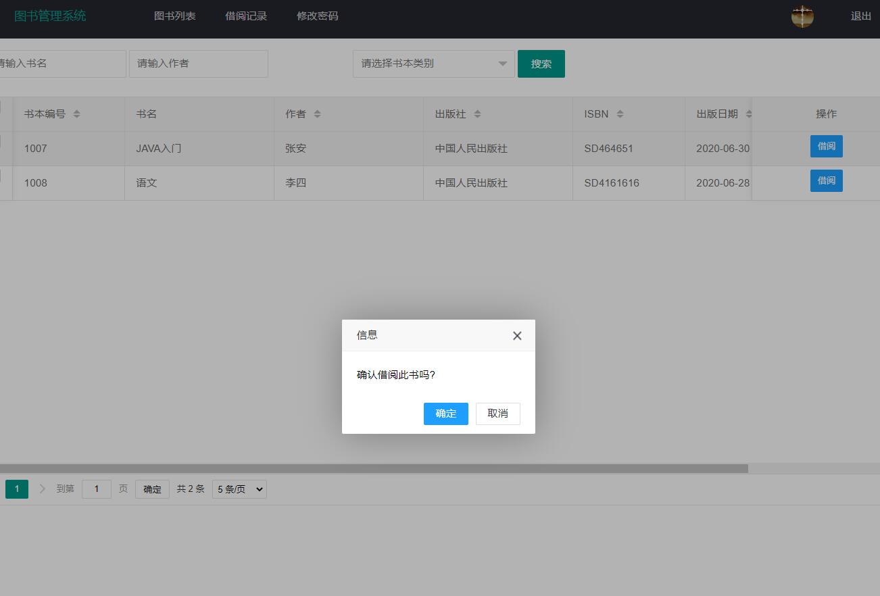The image size is (880, 596).
Task: Click the 退出 logout link
Action: click(x=860, y=16)
